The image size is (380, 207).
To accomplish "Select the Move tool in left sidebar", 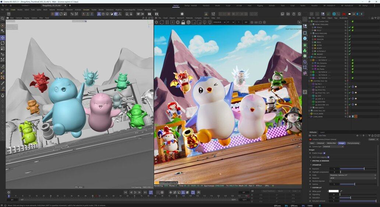I will [3, 38].
